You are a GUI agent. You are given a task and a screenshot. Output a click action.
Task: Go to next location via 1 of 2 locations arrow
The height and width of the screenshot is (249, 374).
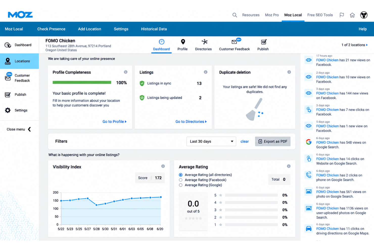click(367, 45)
